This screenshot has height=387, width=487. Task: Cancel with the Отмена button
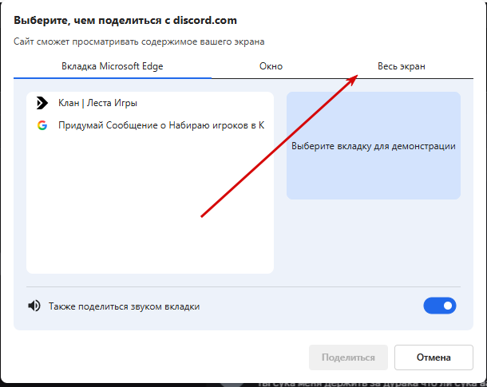(x=434, y=357)
